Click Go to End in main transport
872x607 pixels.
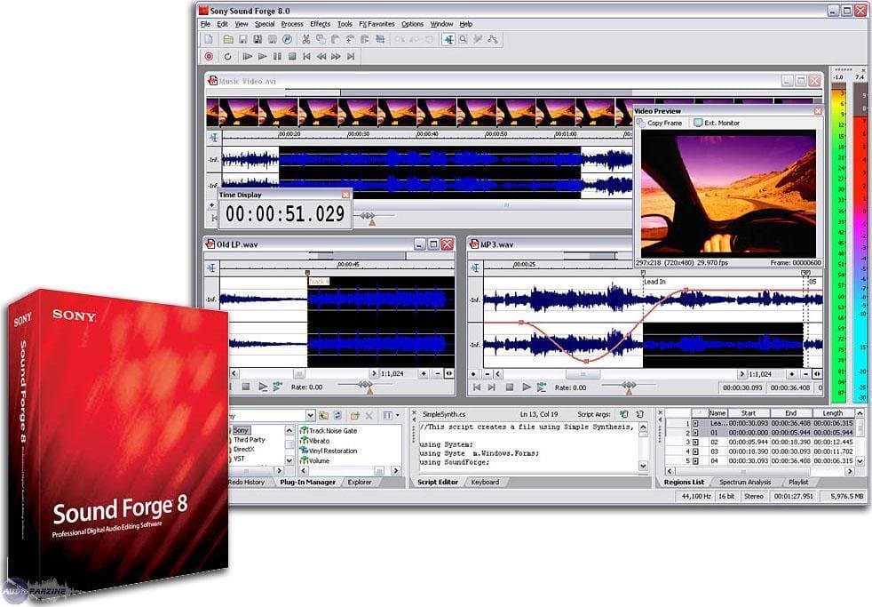[x=351, y=56]
